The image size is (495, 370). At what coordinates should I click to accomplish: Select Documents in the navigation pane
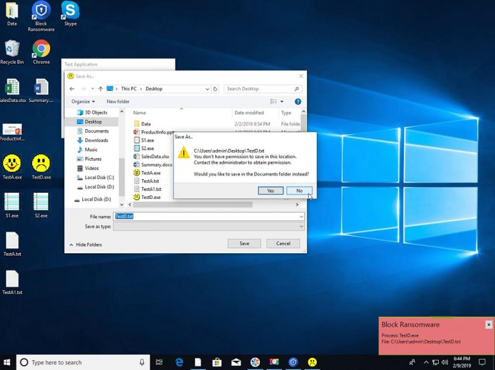click(96, 131)
